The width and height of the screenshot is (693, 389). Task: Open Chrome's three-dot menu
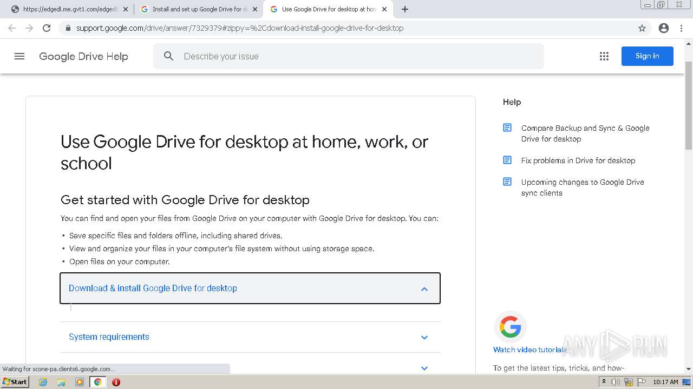coord(682,28)
